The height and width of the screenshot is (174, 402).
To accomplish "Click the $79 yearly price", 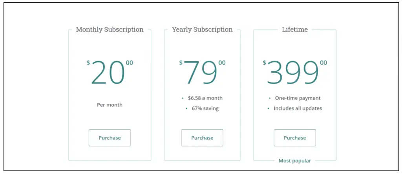I will click(201, 73).
